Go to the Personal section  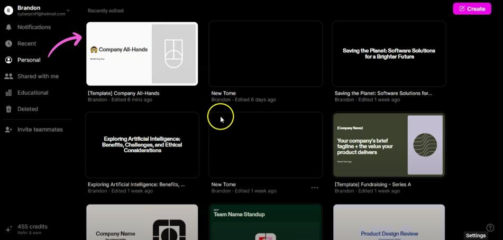(29, 60)
